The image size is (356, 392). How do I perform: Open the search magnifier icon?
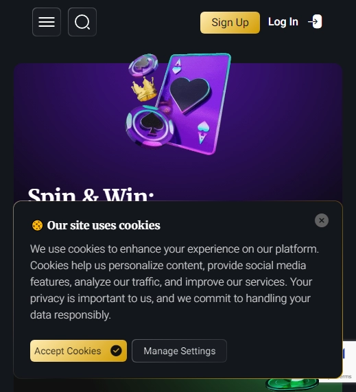point(82,22)
